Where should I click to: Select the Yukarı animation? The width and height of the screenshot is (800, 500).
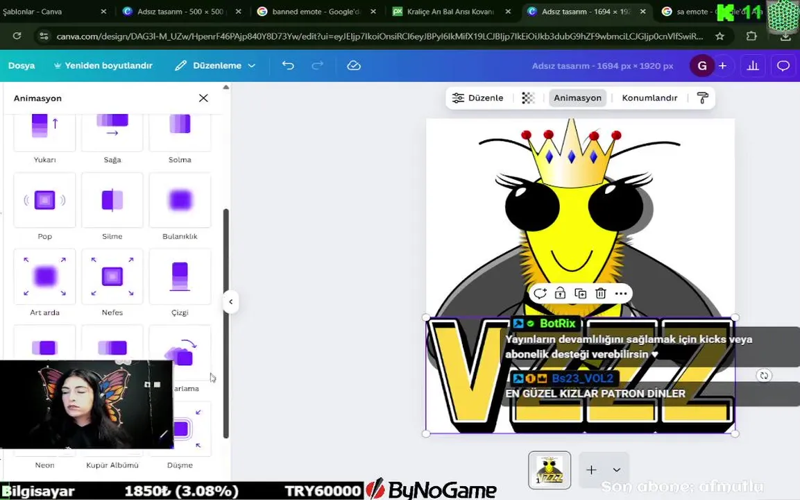pyautogui.click(x=45, y=133)
